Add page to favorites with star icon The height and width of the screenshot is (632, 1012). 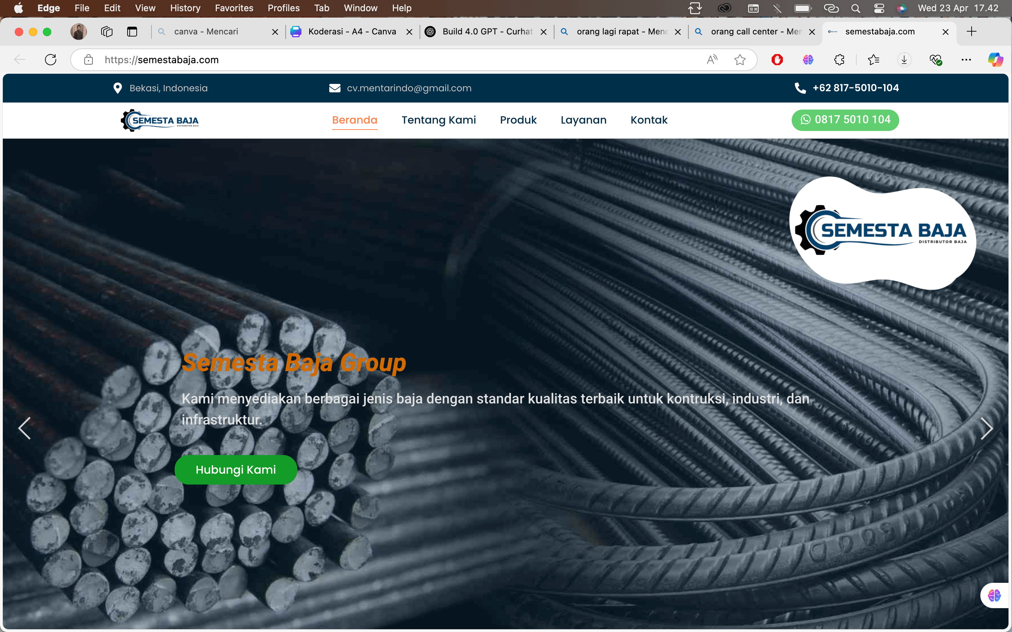point(740,60)
